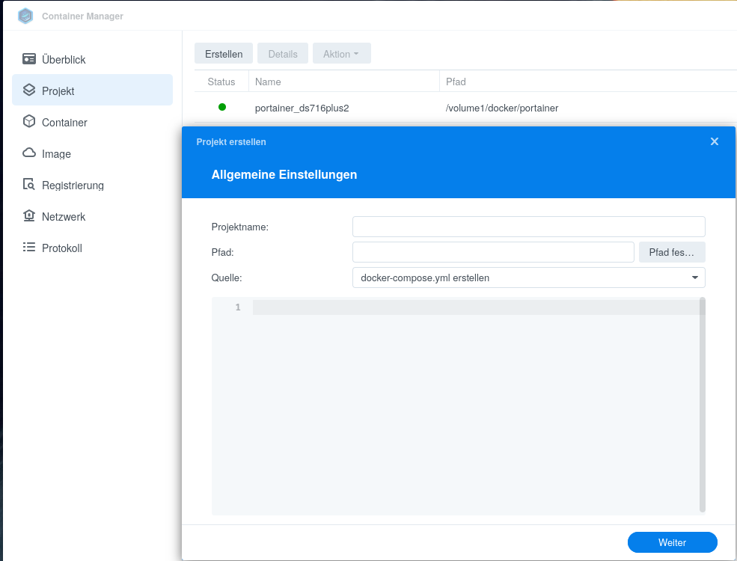Click the Container Manager title text

pos(83,16)
